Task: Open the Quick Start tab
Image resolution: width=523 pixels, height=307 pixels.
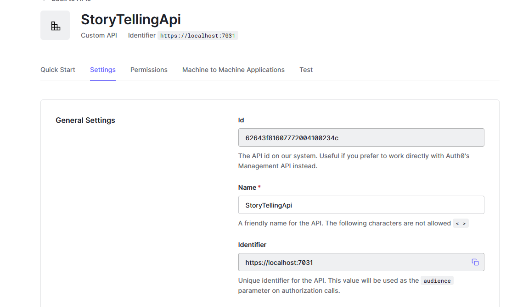Action: 58,70
